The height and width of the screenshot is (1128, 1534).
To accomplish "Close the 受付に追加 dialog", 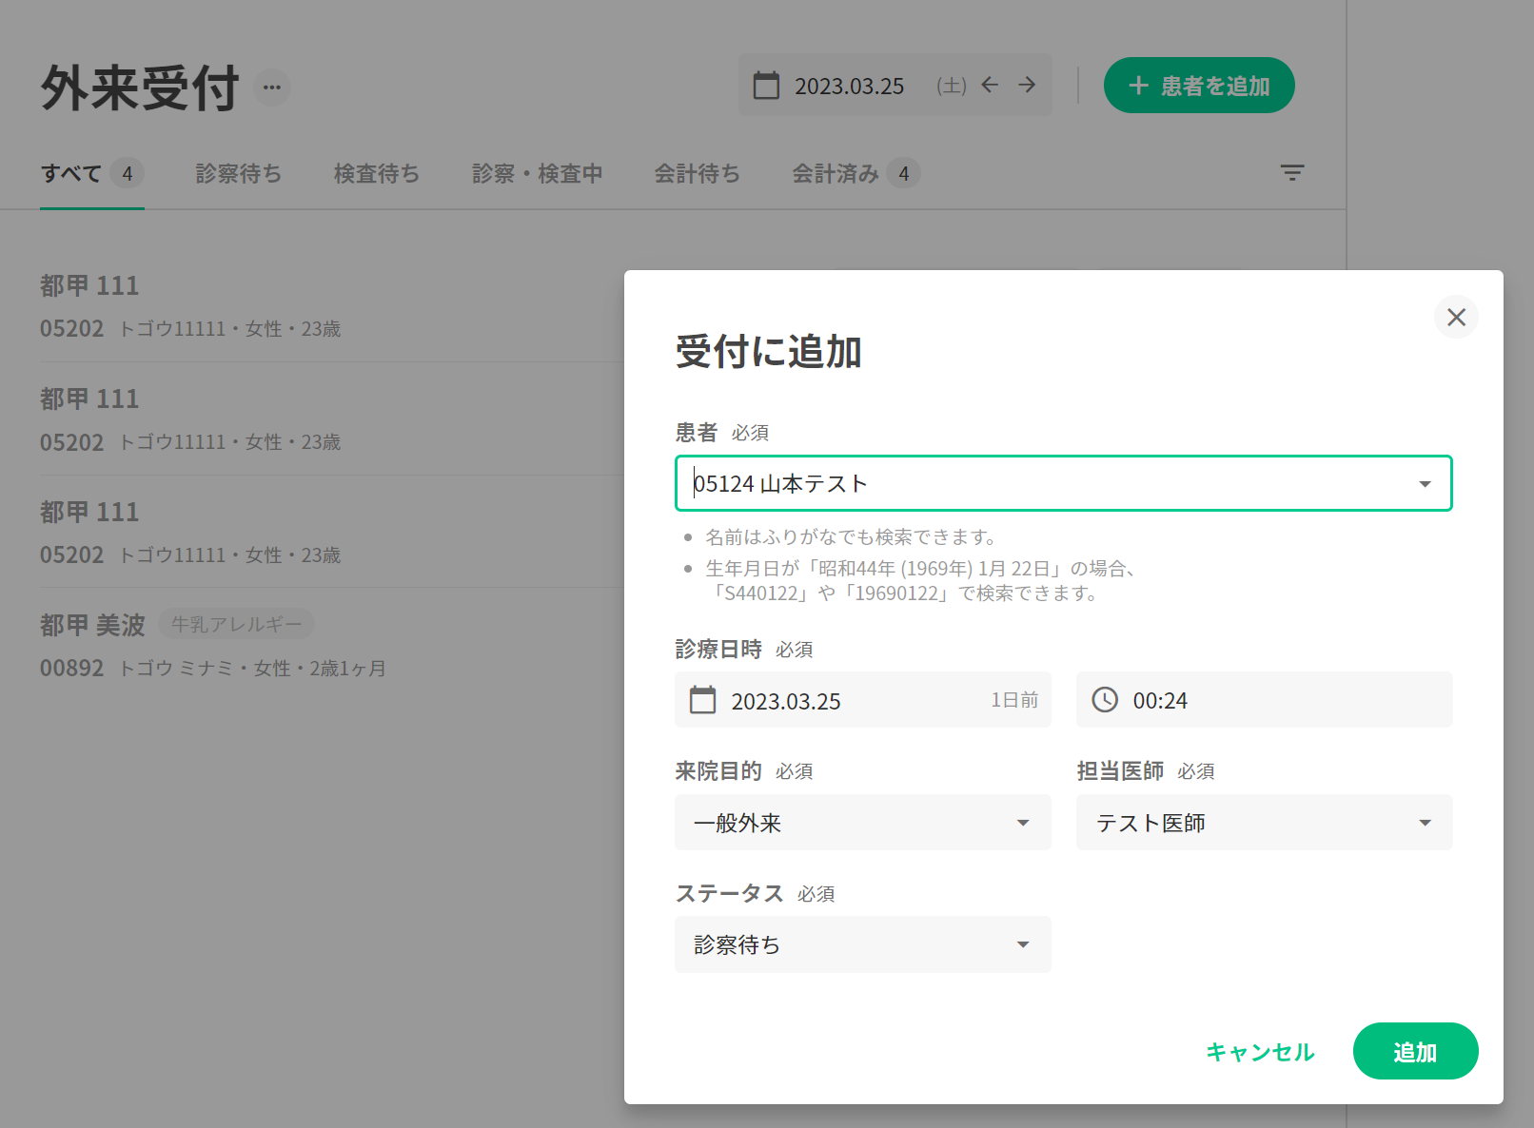I will 1456,318.
